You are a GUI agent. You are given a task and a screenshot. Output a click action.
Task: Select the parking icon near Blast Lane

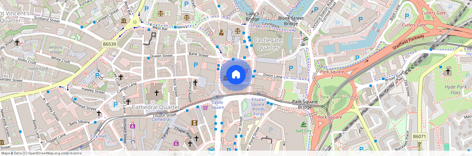pos(407,16)
